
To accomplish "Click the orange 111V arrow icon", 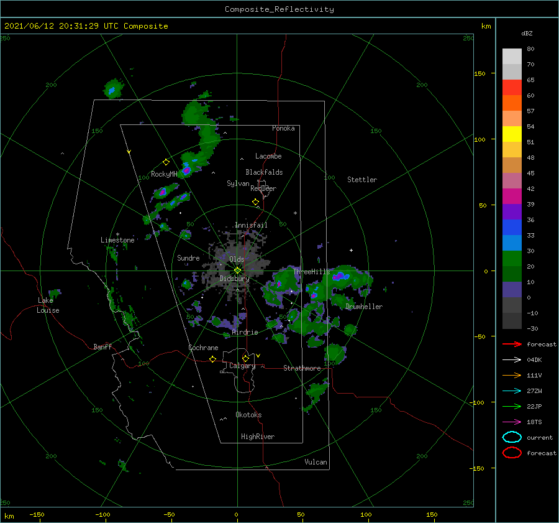I will (x=512, y=375).
